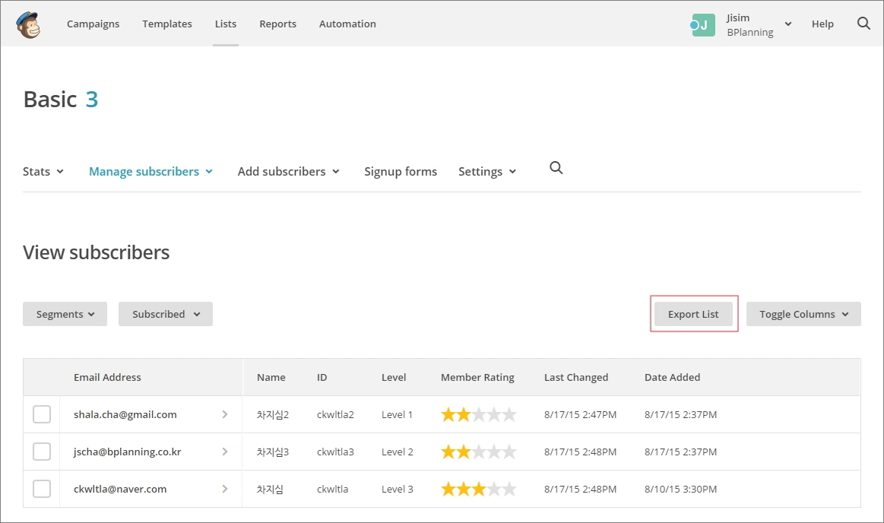
Task: Open the global search icon top right
Action: pyautogui.click(x=863, y=24)
